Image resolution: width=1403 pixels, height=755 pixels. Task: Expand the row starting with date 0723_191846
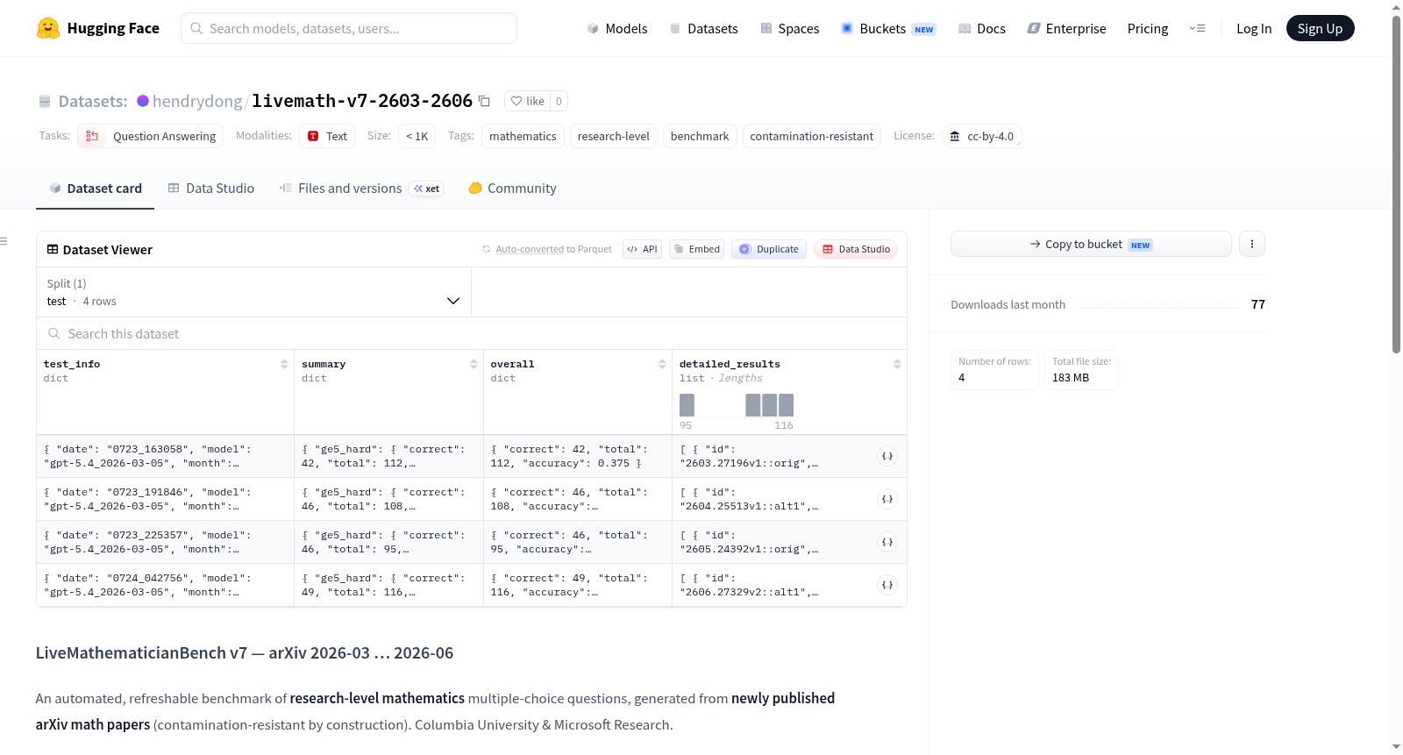click(887, 499)
